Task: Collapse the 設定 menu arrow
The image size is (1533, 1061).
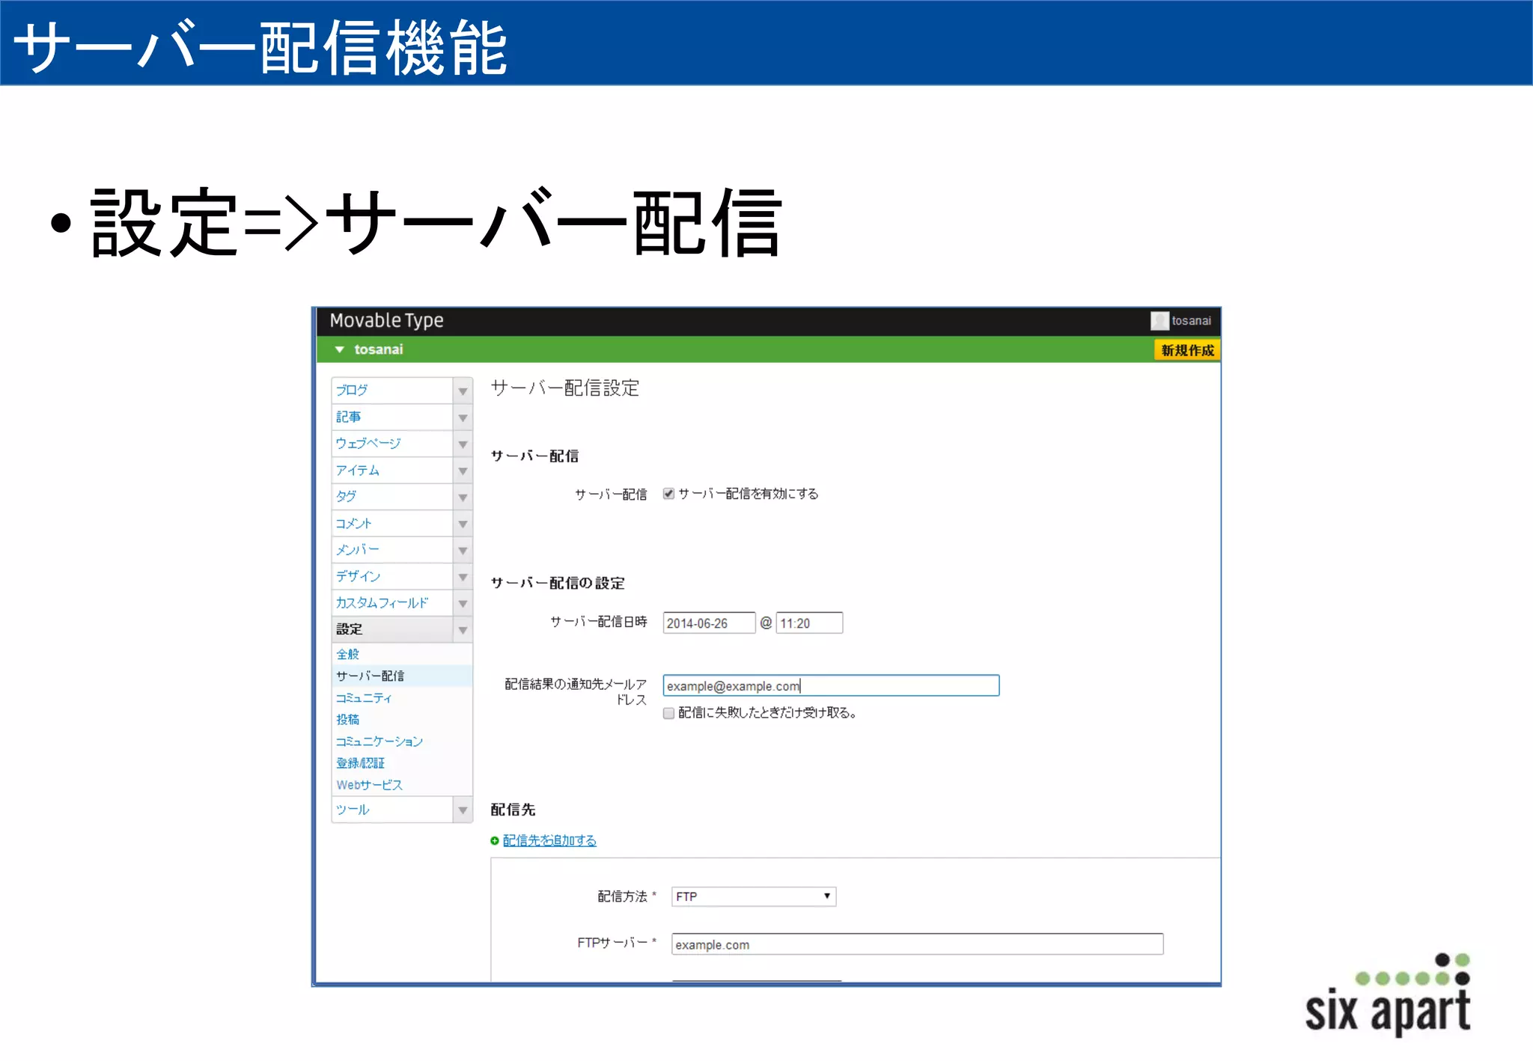Action: coord(463,630)
